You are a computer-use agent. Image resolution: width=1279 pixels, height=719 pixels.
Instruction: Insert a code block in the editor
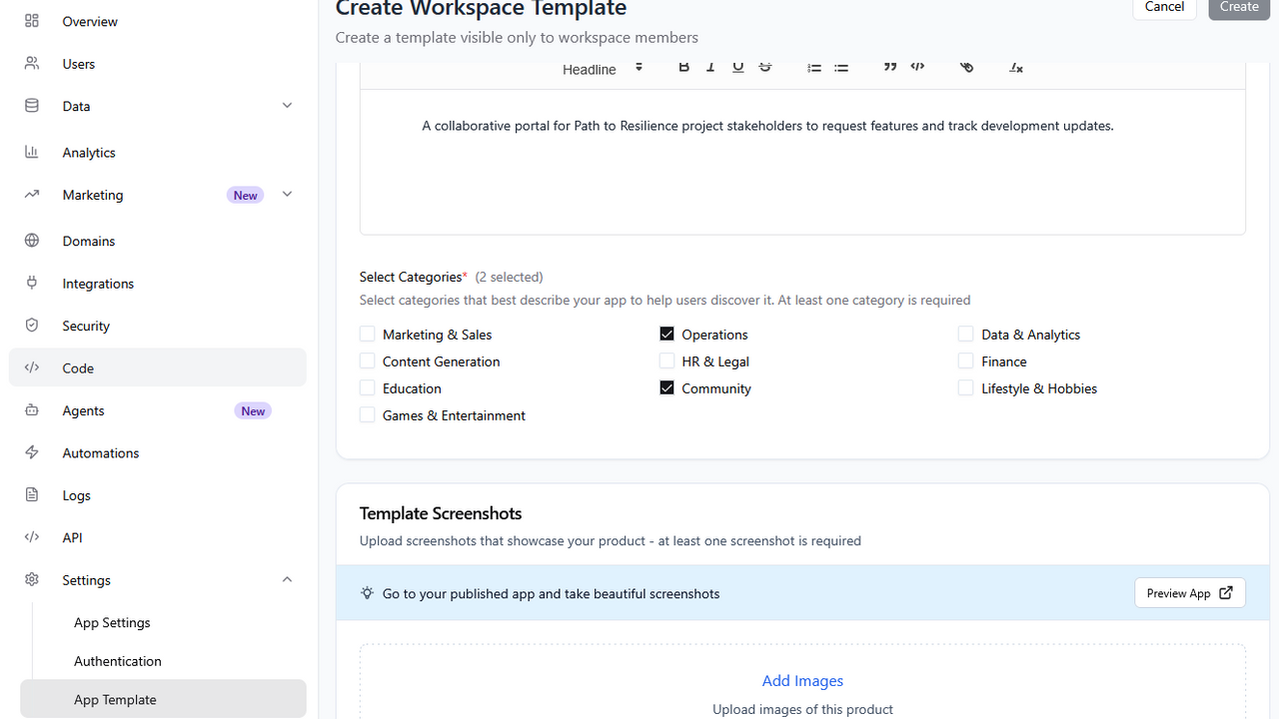pos(917,67)
